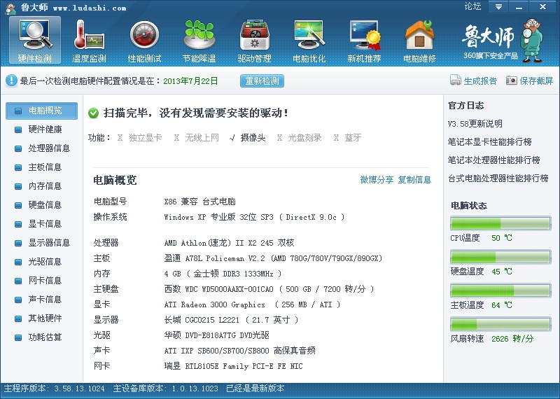
Task: Open 处理器信息 processor info
Action: [41, 148]
